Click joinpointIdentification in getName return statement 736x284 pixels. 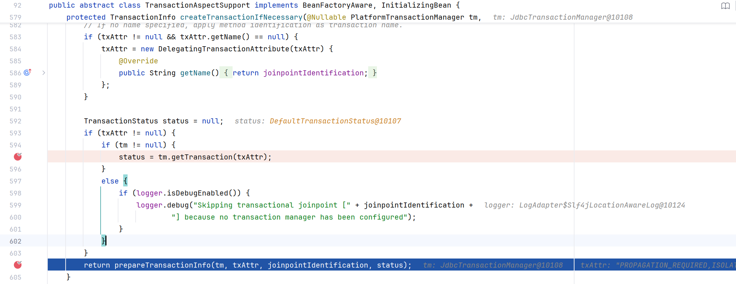pyautogui.click(x=314, y=73)
